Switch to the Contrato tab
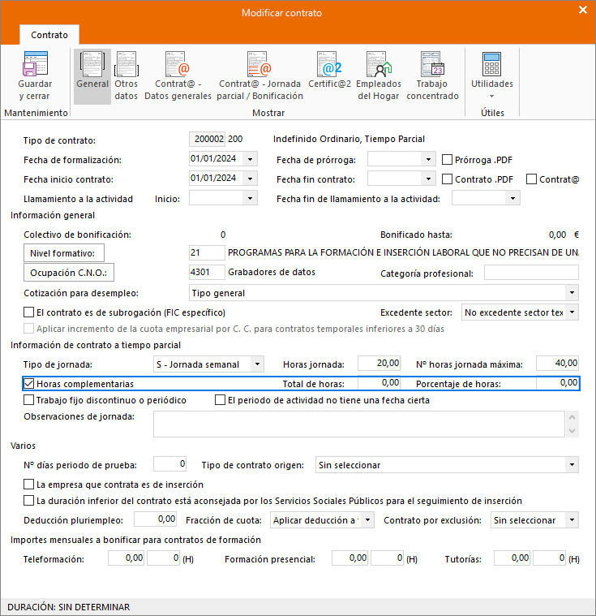The image size is (596, 616). (x=49, y=35)
